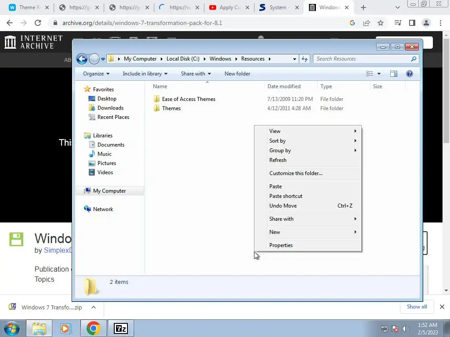Click the Explorer address refresh icon
The width and height of the screenshot is (450, 337).
pyautogui.click(x=305, y=59)
